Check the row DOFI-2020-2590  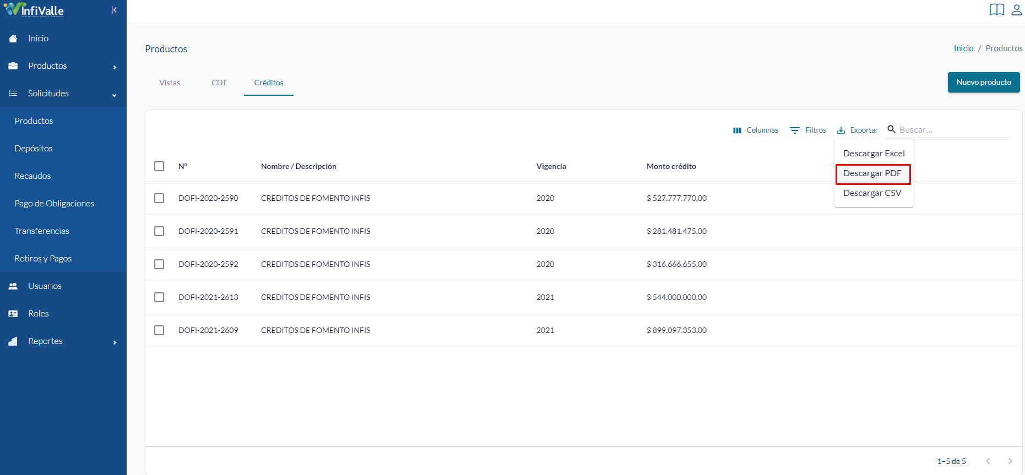point(159,198)
